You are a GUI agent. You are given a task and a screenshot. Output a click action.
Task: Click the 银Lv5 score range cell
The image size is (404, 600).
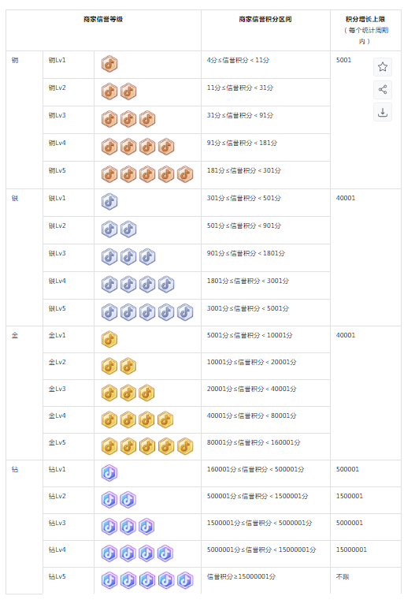[x=265, y=313]
